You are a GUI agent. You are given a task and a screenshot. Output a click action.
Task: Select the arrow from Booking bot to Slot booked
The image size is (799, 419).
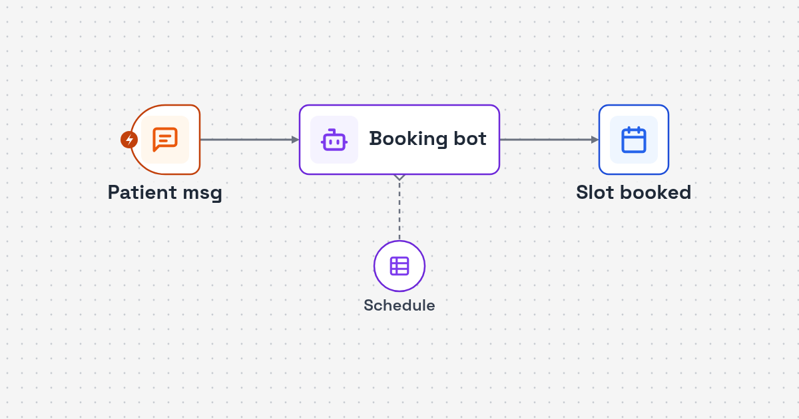(549, 140)
